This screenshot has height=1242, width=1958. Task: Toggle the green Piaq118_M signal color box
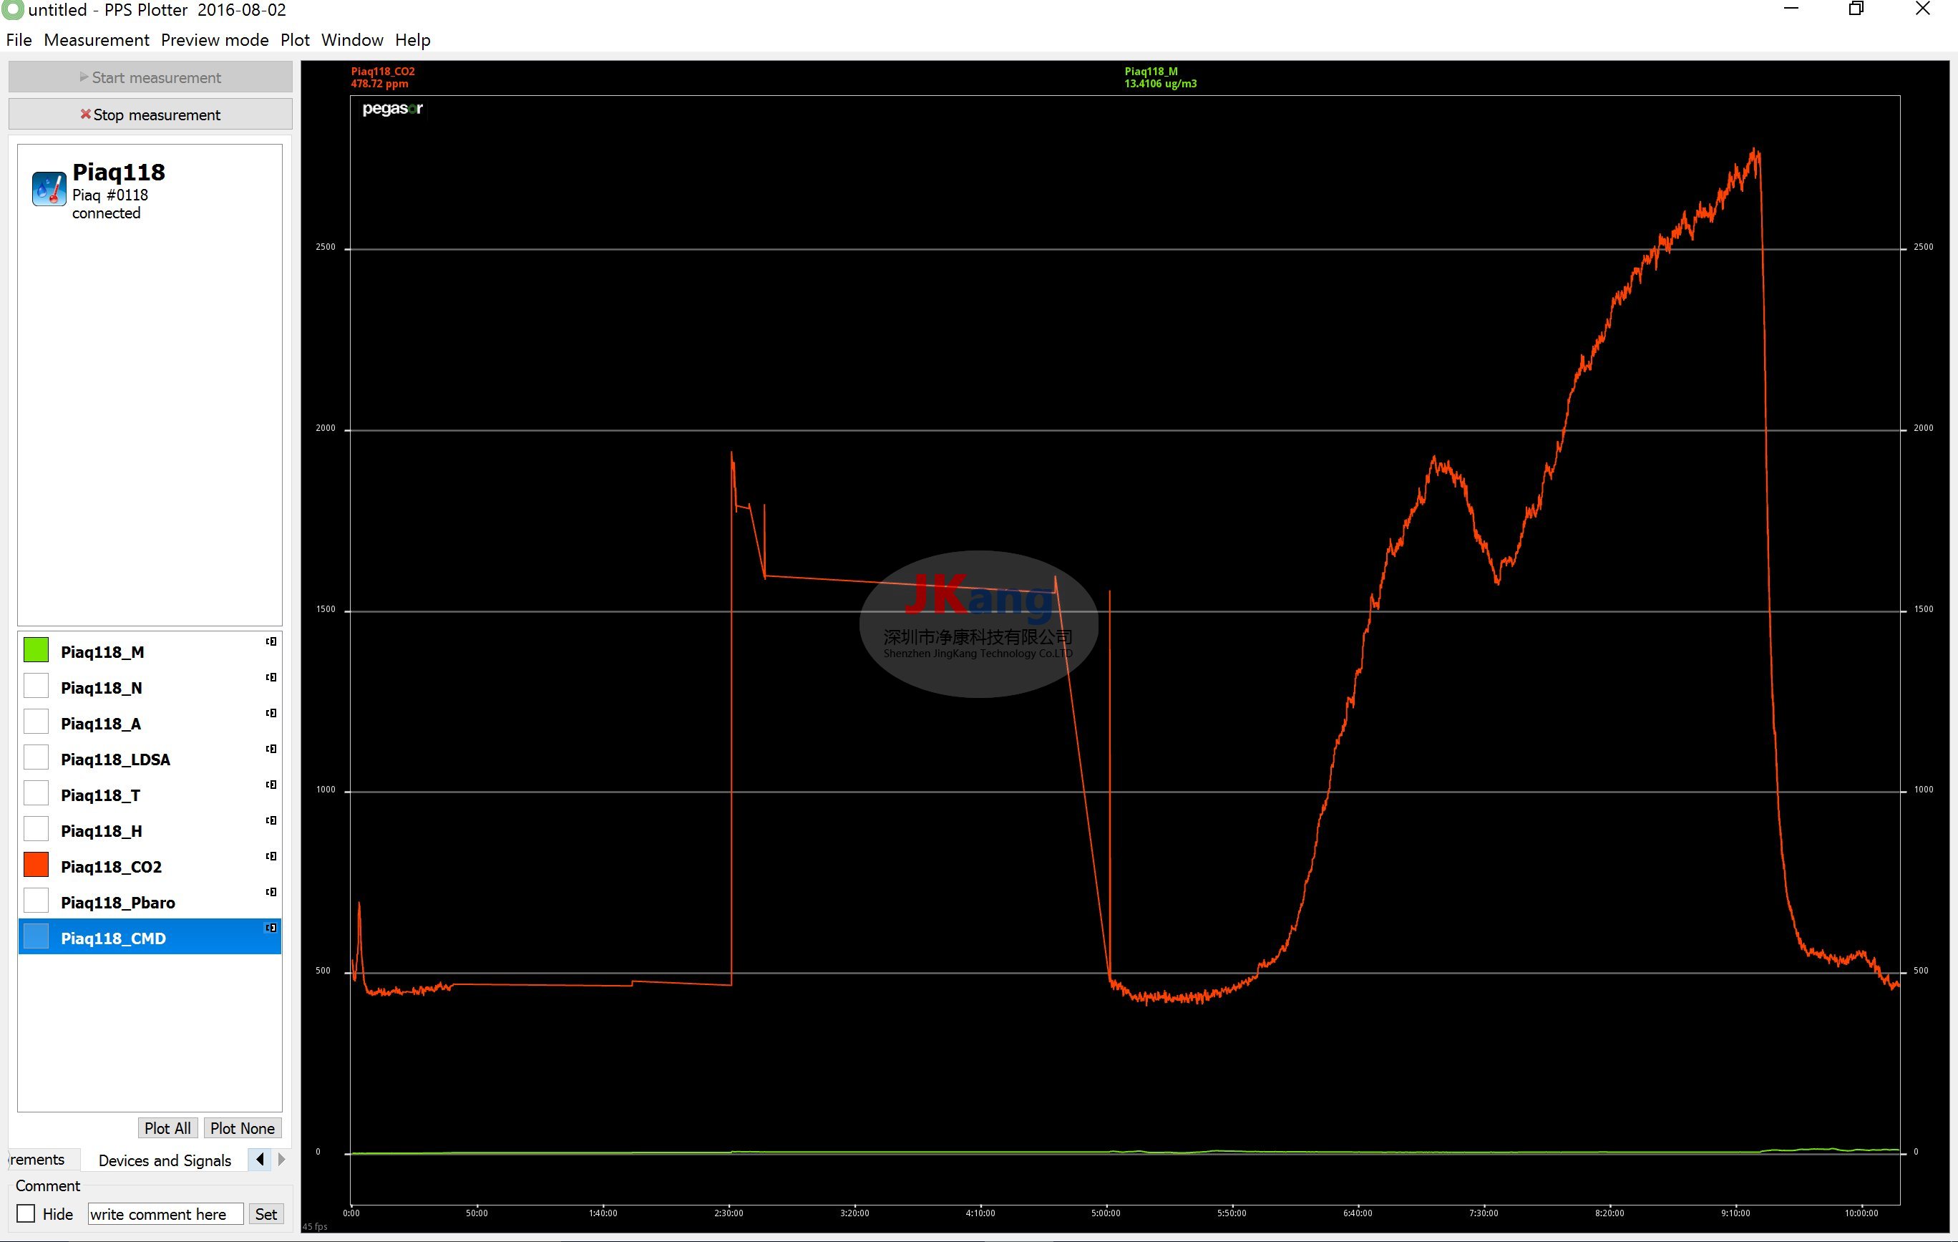[36, 650]
